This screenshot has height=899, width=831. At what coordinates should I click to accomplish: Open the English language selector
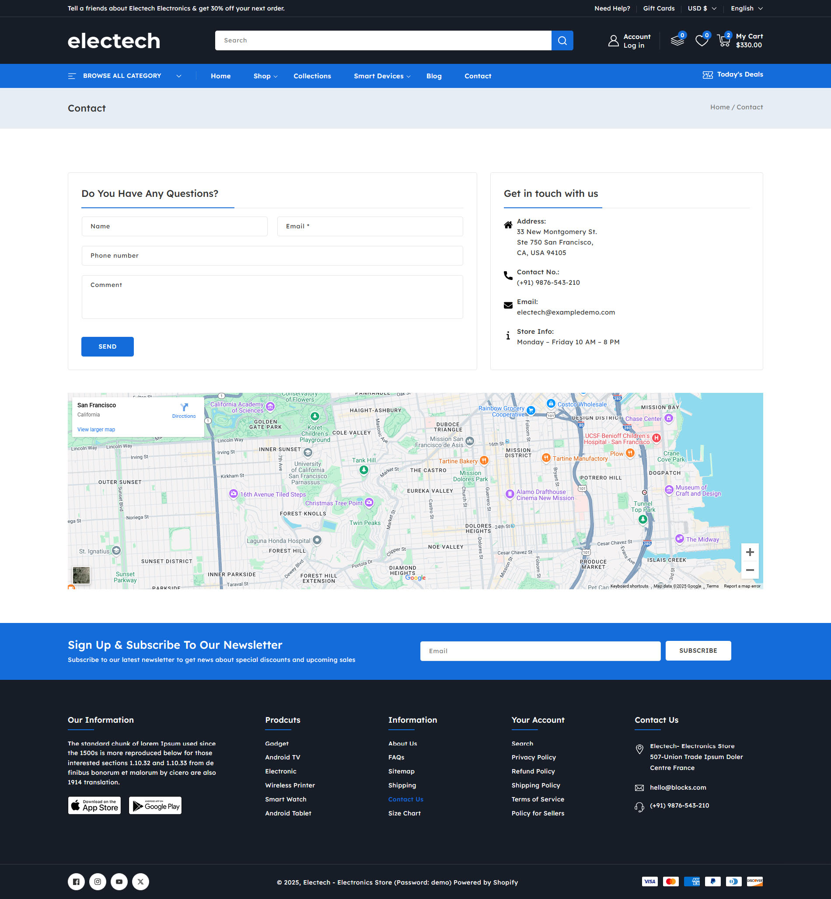(746, 8)
